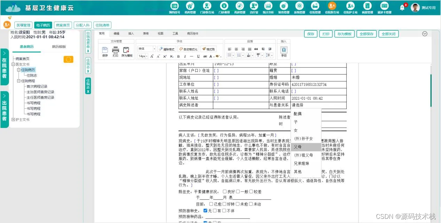
Task: Collapse ribbon with the chevron circle button
Action: [x=424, y=34]
